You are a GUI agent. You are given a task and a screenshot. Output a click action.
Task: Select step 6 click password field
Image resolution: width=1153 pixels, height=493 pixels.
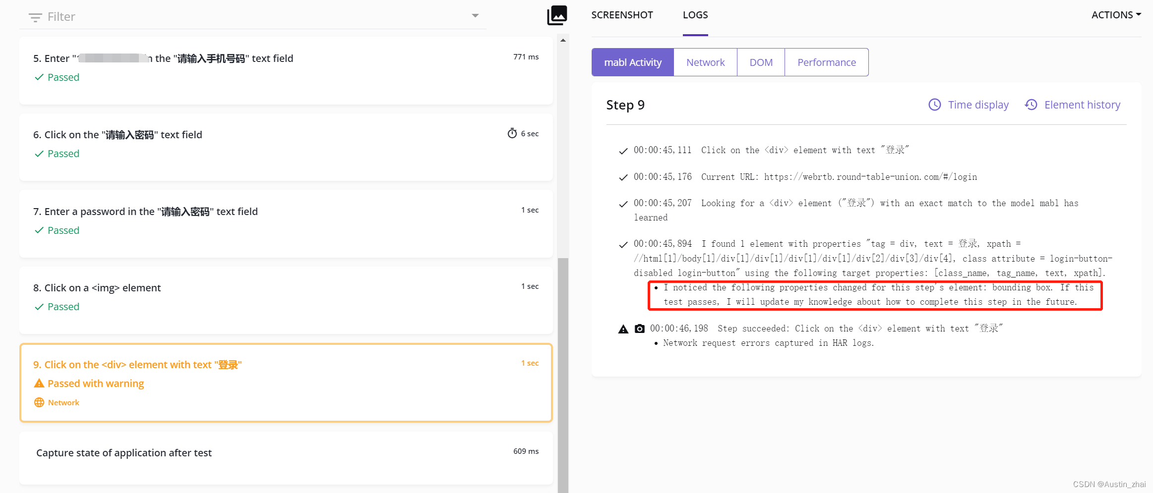tap(286, 147)
